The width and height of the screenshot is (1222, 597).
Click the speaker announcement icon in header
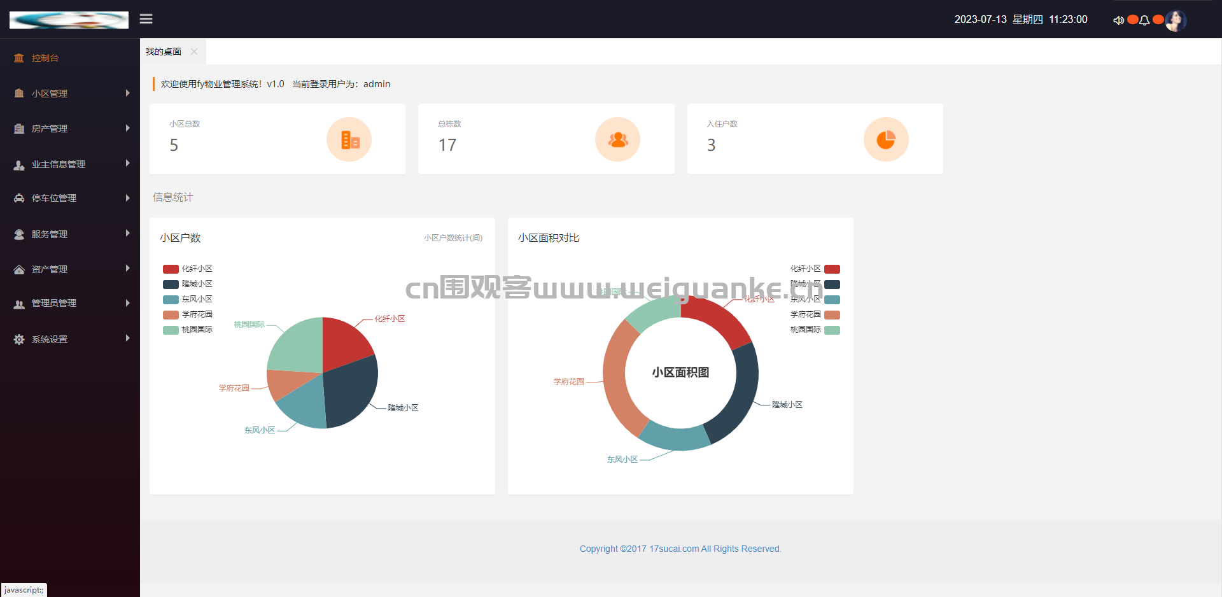coord(1118,20)
